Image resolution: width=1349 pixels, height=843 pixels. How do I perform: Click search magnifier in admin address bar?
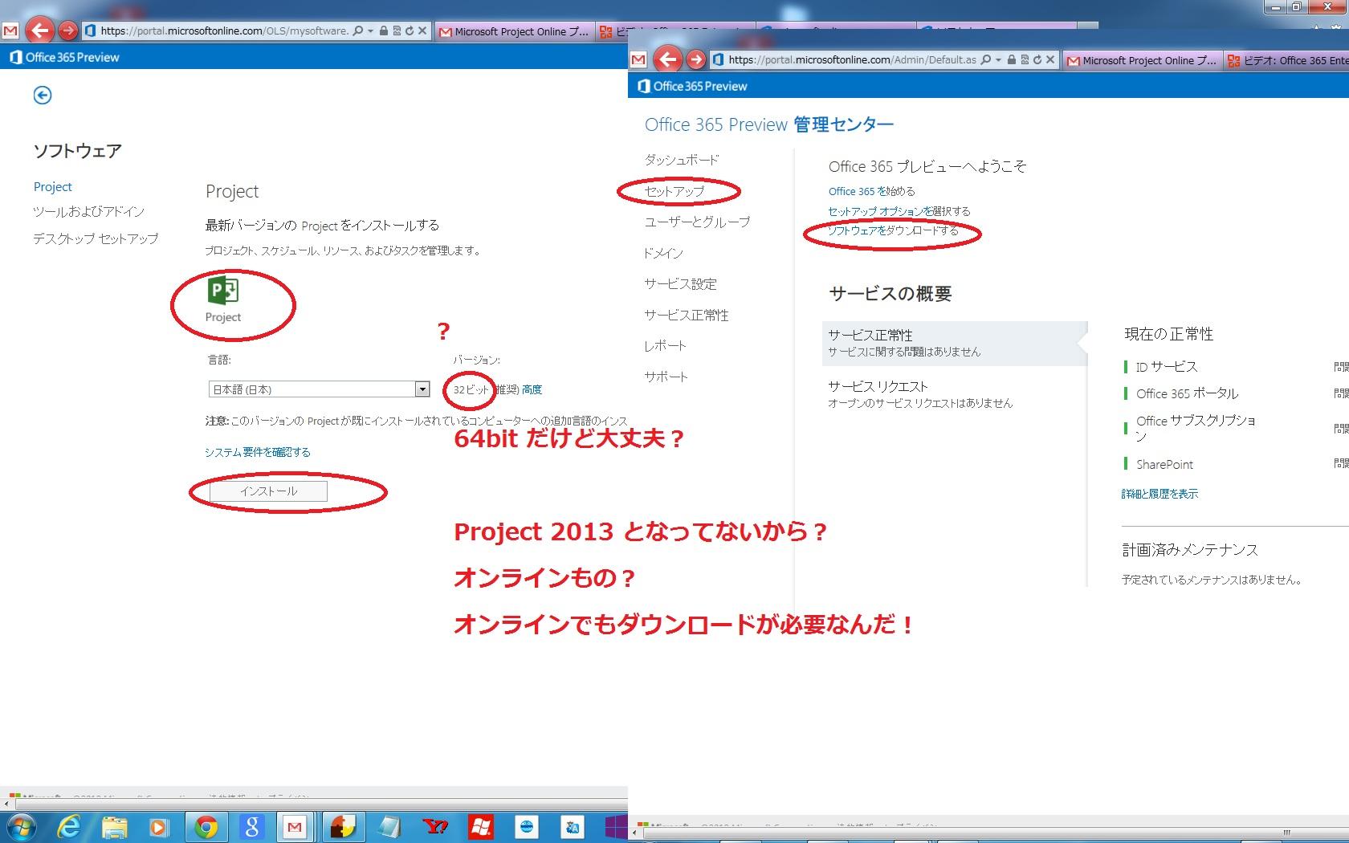[986, 59]
